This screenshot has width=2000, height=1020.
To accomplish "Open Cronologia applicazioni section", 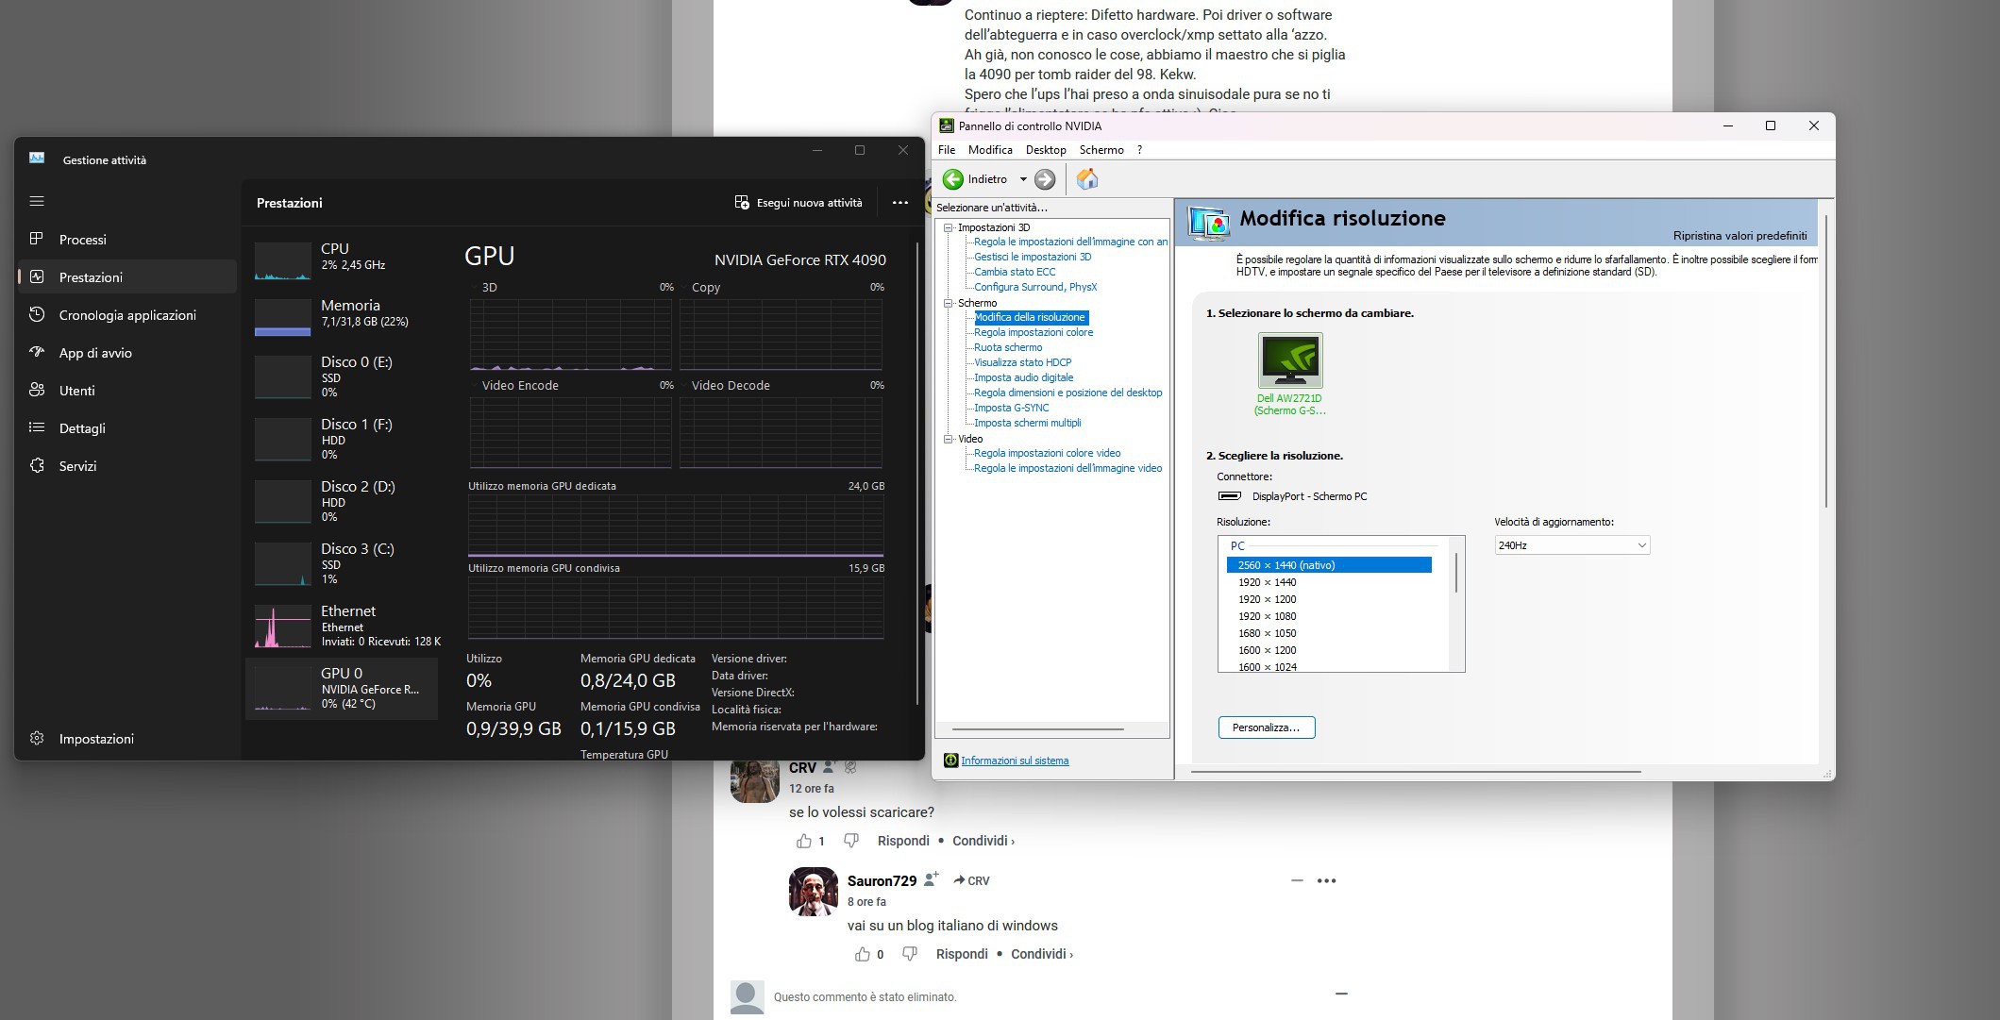I will point(126,315).
